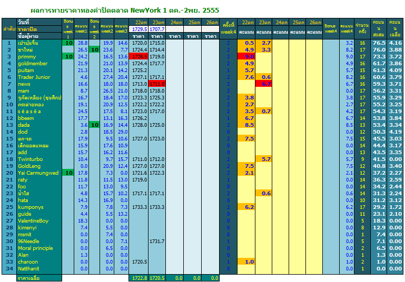
Task: Select the 22 Oct closing price cell 1729.5
Action: [139, 29]
